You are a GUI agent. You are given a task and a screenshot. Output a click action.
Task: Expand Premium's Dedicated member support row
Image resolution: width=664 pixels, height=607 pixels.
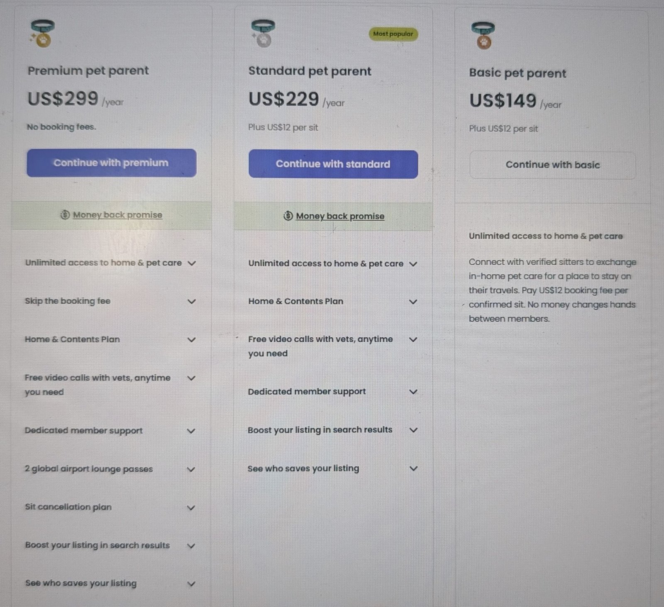tap(191, 431)
